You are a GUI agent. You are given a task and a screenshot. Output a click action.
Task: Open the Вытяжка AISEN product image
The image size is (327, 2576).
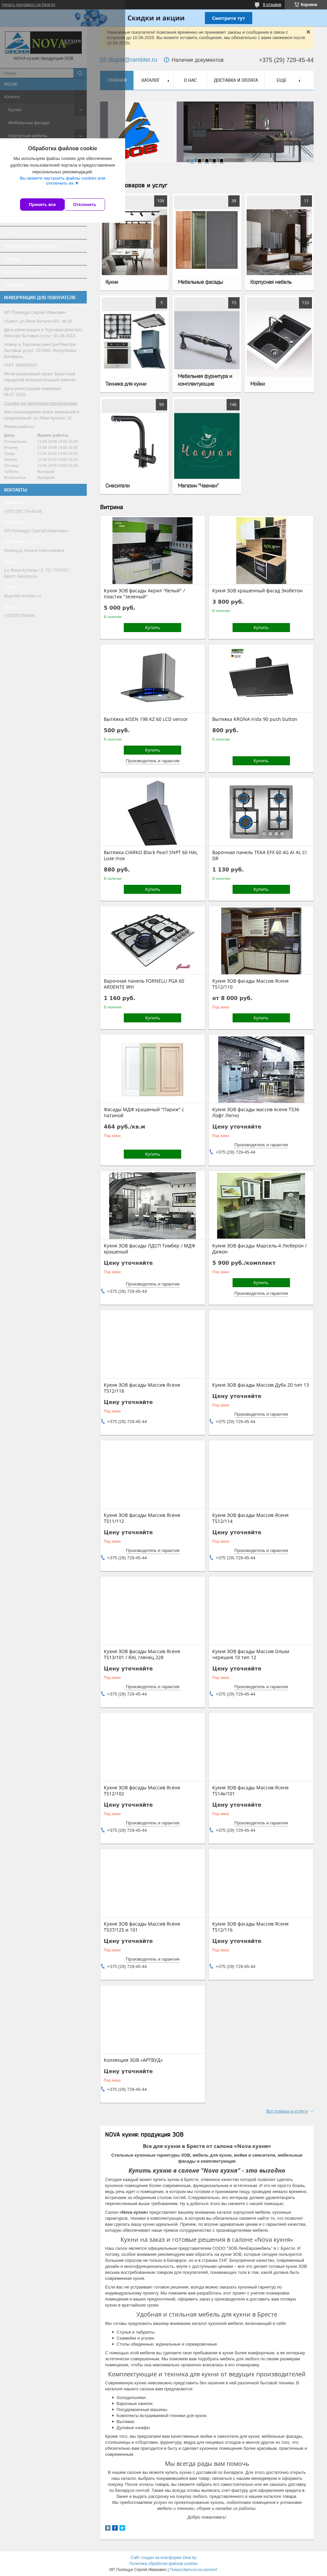click(152, 678)
